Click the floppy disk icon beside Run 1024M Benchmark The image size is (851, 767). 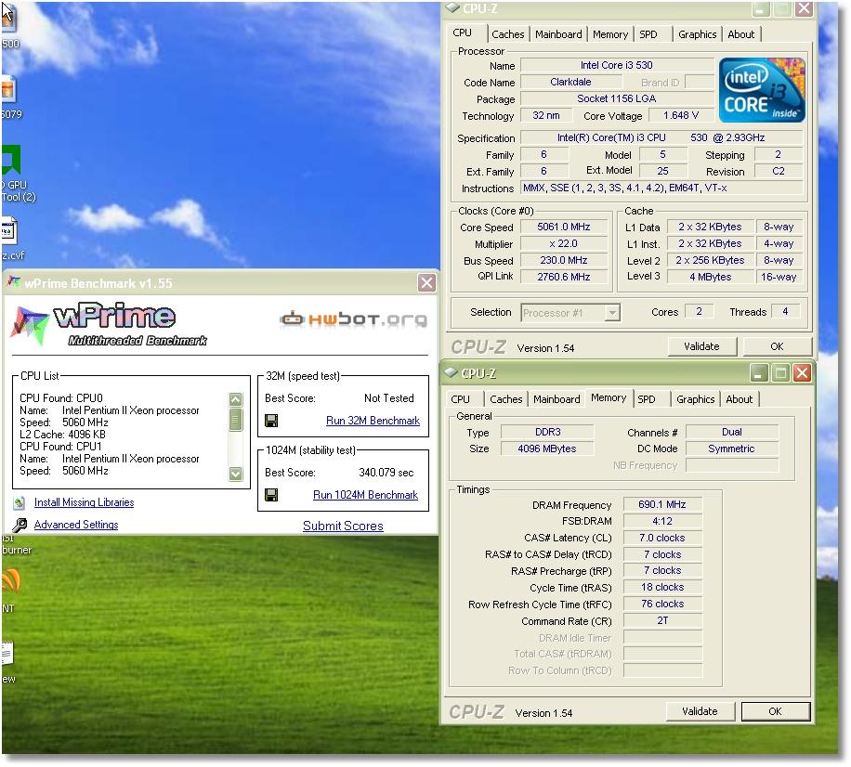point(271,495)
